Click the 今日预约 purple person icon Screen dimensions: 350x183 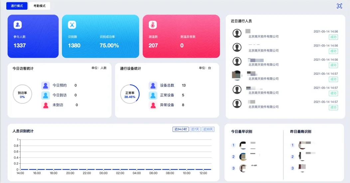(x=46, y=85)
